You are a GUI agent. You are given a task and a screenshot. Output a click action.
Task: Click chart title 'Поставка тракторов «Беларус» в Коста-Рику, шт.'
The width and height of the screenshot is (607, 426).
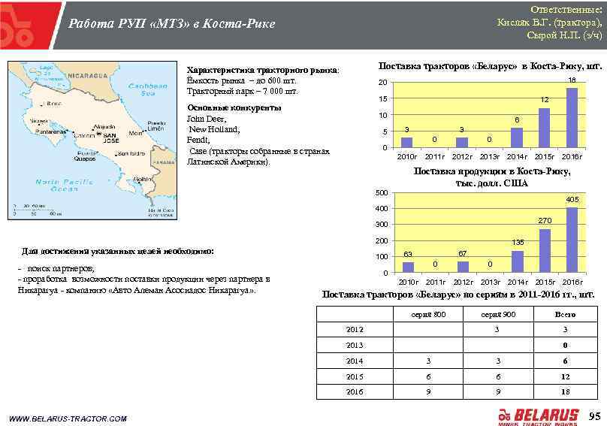coord(490,66)
